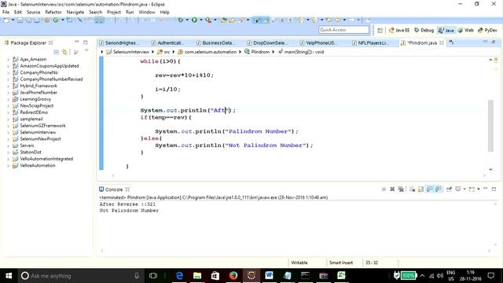This screenshot has width=503, height=283.
Task: Toggle Show Console on standard error change
Action: 438,189
